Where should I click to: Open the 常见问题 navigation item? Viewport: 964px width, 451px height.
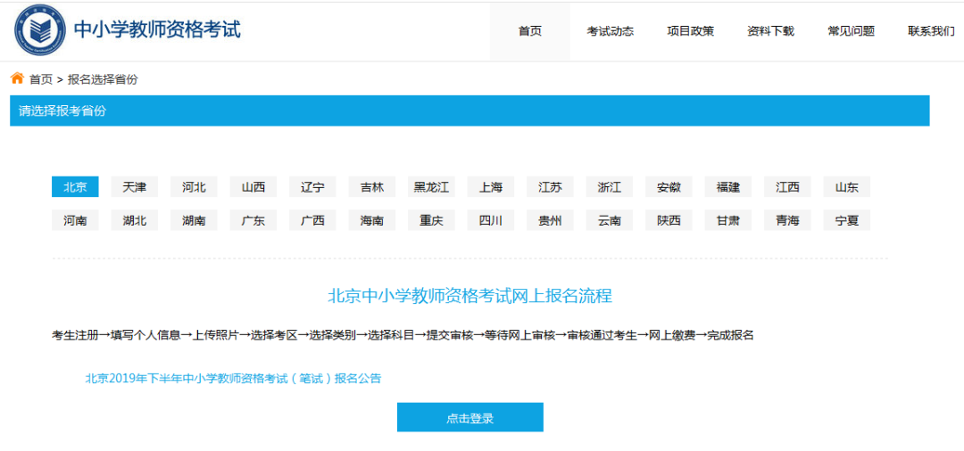(x=851, y=31)
